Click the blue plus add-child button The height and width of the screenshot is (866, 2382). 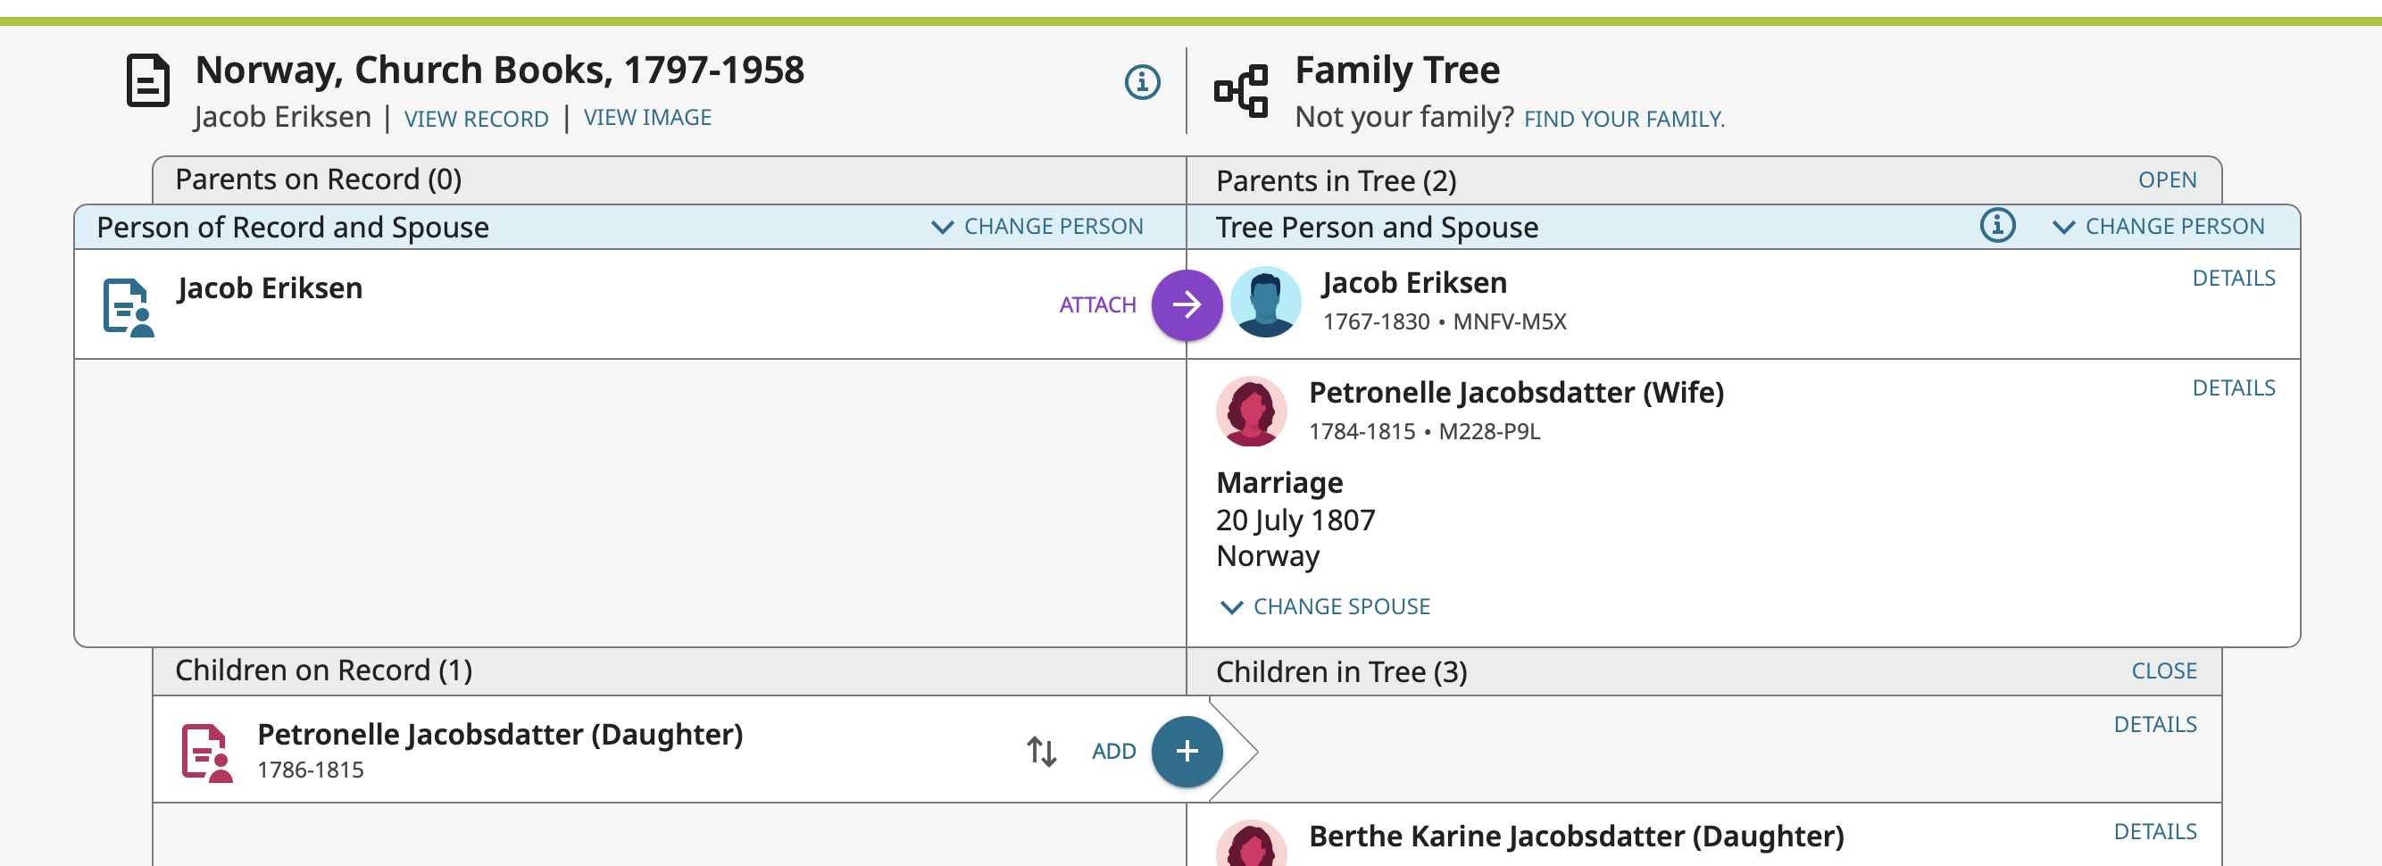tap(1187, 751)
